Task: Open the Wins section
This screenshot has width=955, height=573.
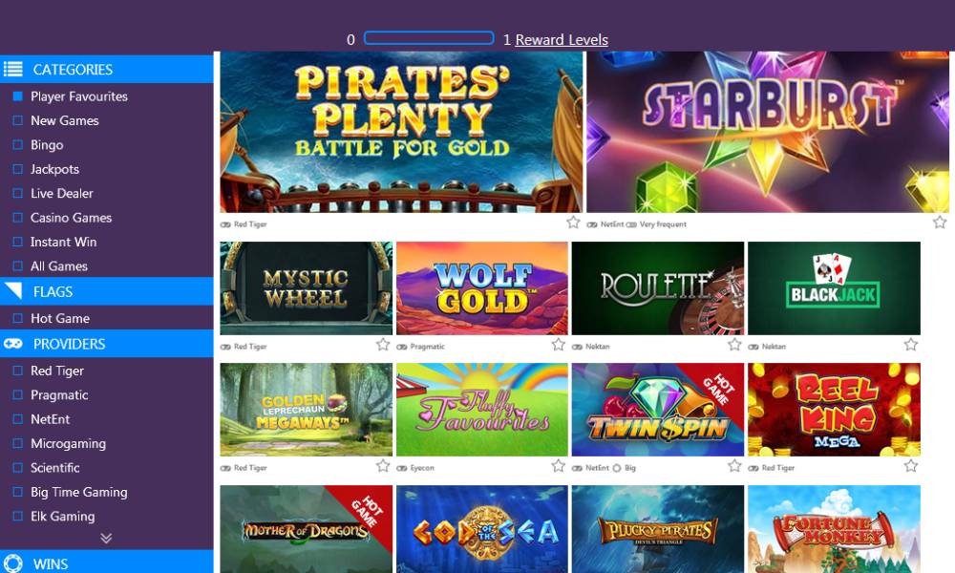Action: (107, 562)
